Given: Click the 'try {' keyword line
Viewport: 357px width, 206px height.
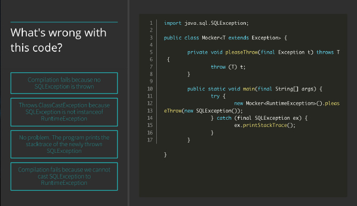Looking at the screenshot, I should pos(218,96).
